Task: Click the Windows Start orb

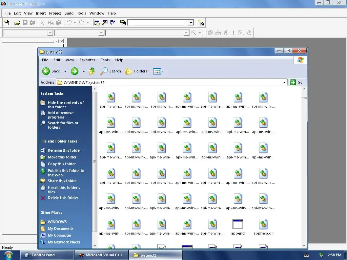Action: coord(8,255)
